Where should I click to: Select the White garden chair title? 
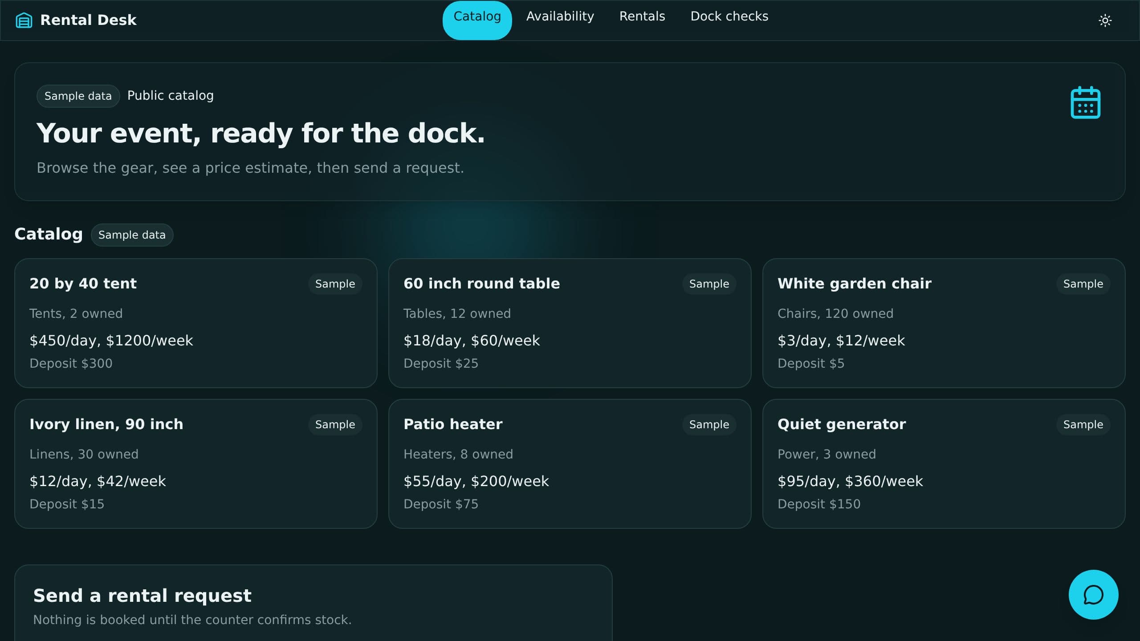coord(854,284)
